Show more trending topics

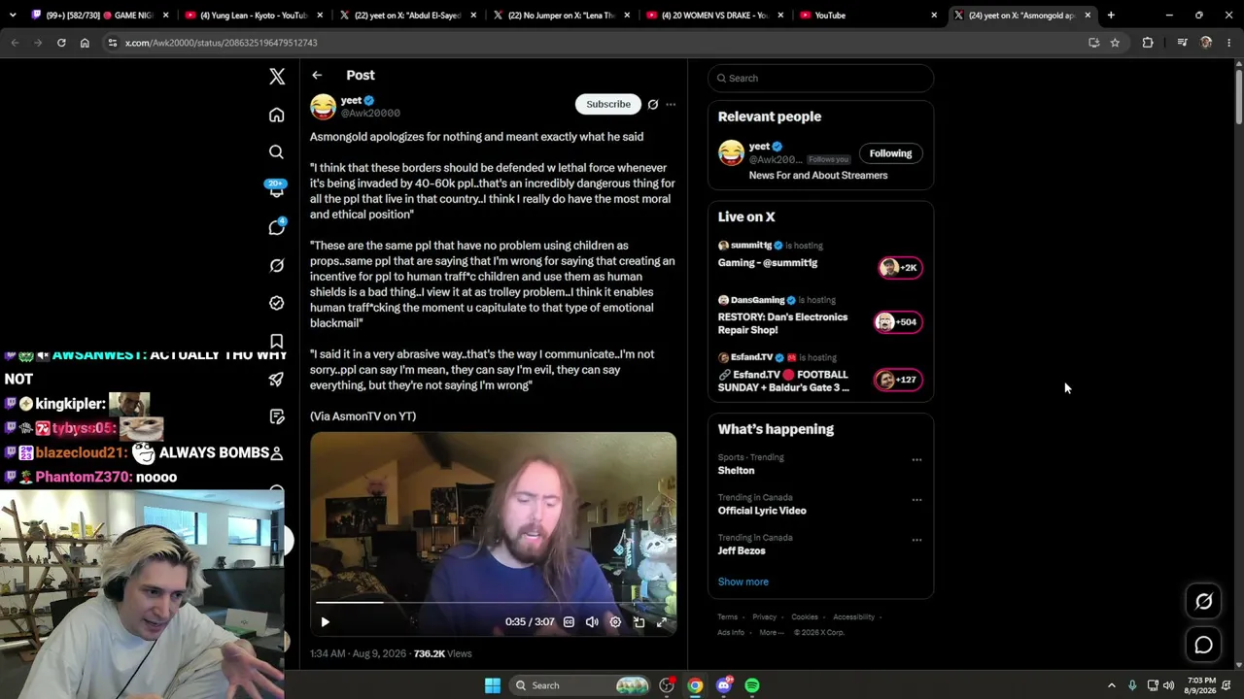coord(743,582)
